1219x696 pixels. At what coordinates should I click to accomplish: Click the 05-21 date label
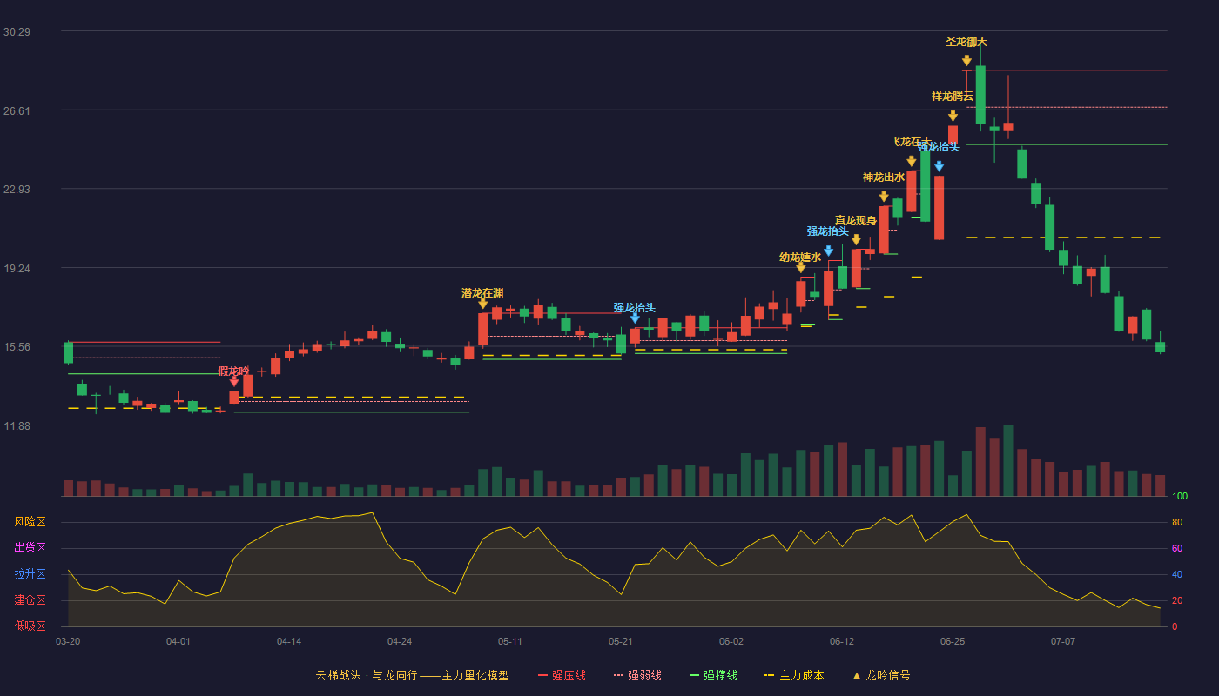[x=621, y=641]
